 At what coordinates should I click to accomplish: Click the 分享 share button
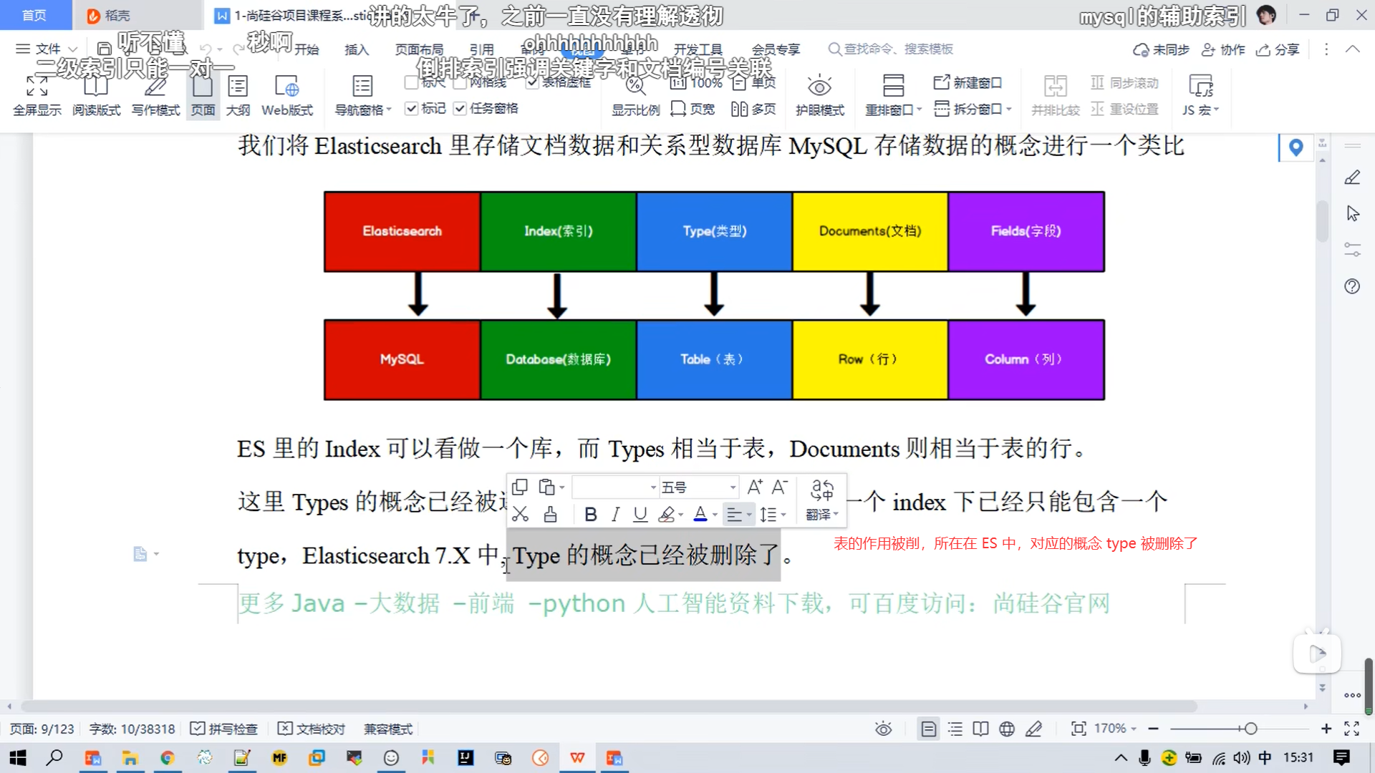(1278, 49)
